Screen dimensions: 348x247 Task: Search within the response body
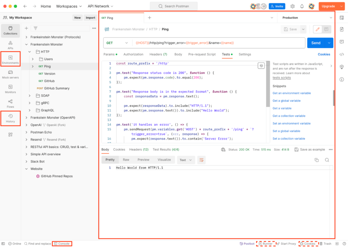click(327, 160)
